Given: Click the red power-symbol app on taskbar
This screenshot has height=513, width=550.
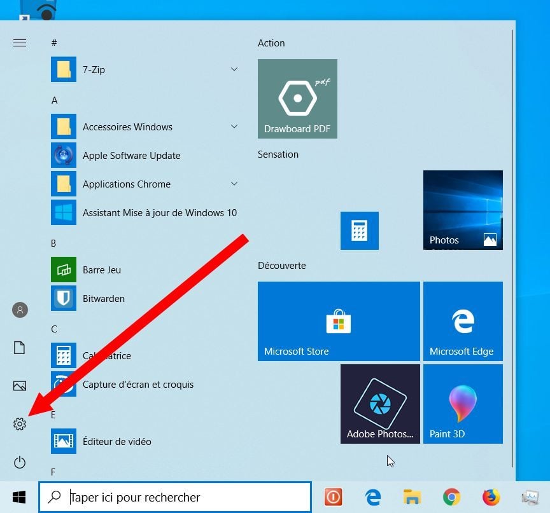Looking at the screenshot, I should 333,497.
